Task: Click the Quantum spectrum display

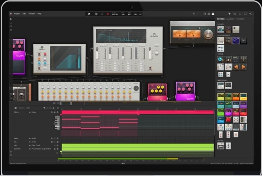Action: [121, 36]
